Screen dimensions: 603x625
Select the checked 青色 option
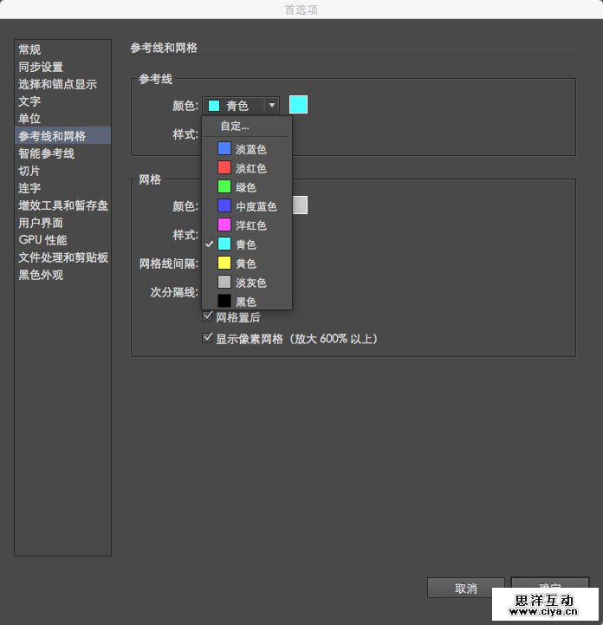point(245,244)
